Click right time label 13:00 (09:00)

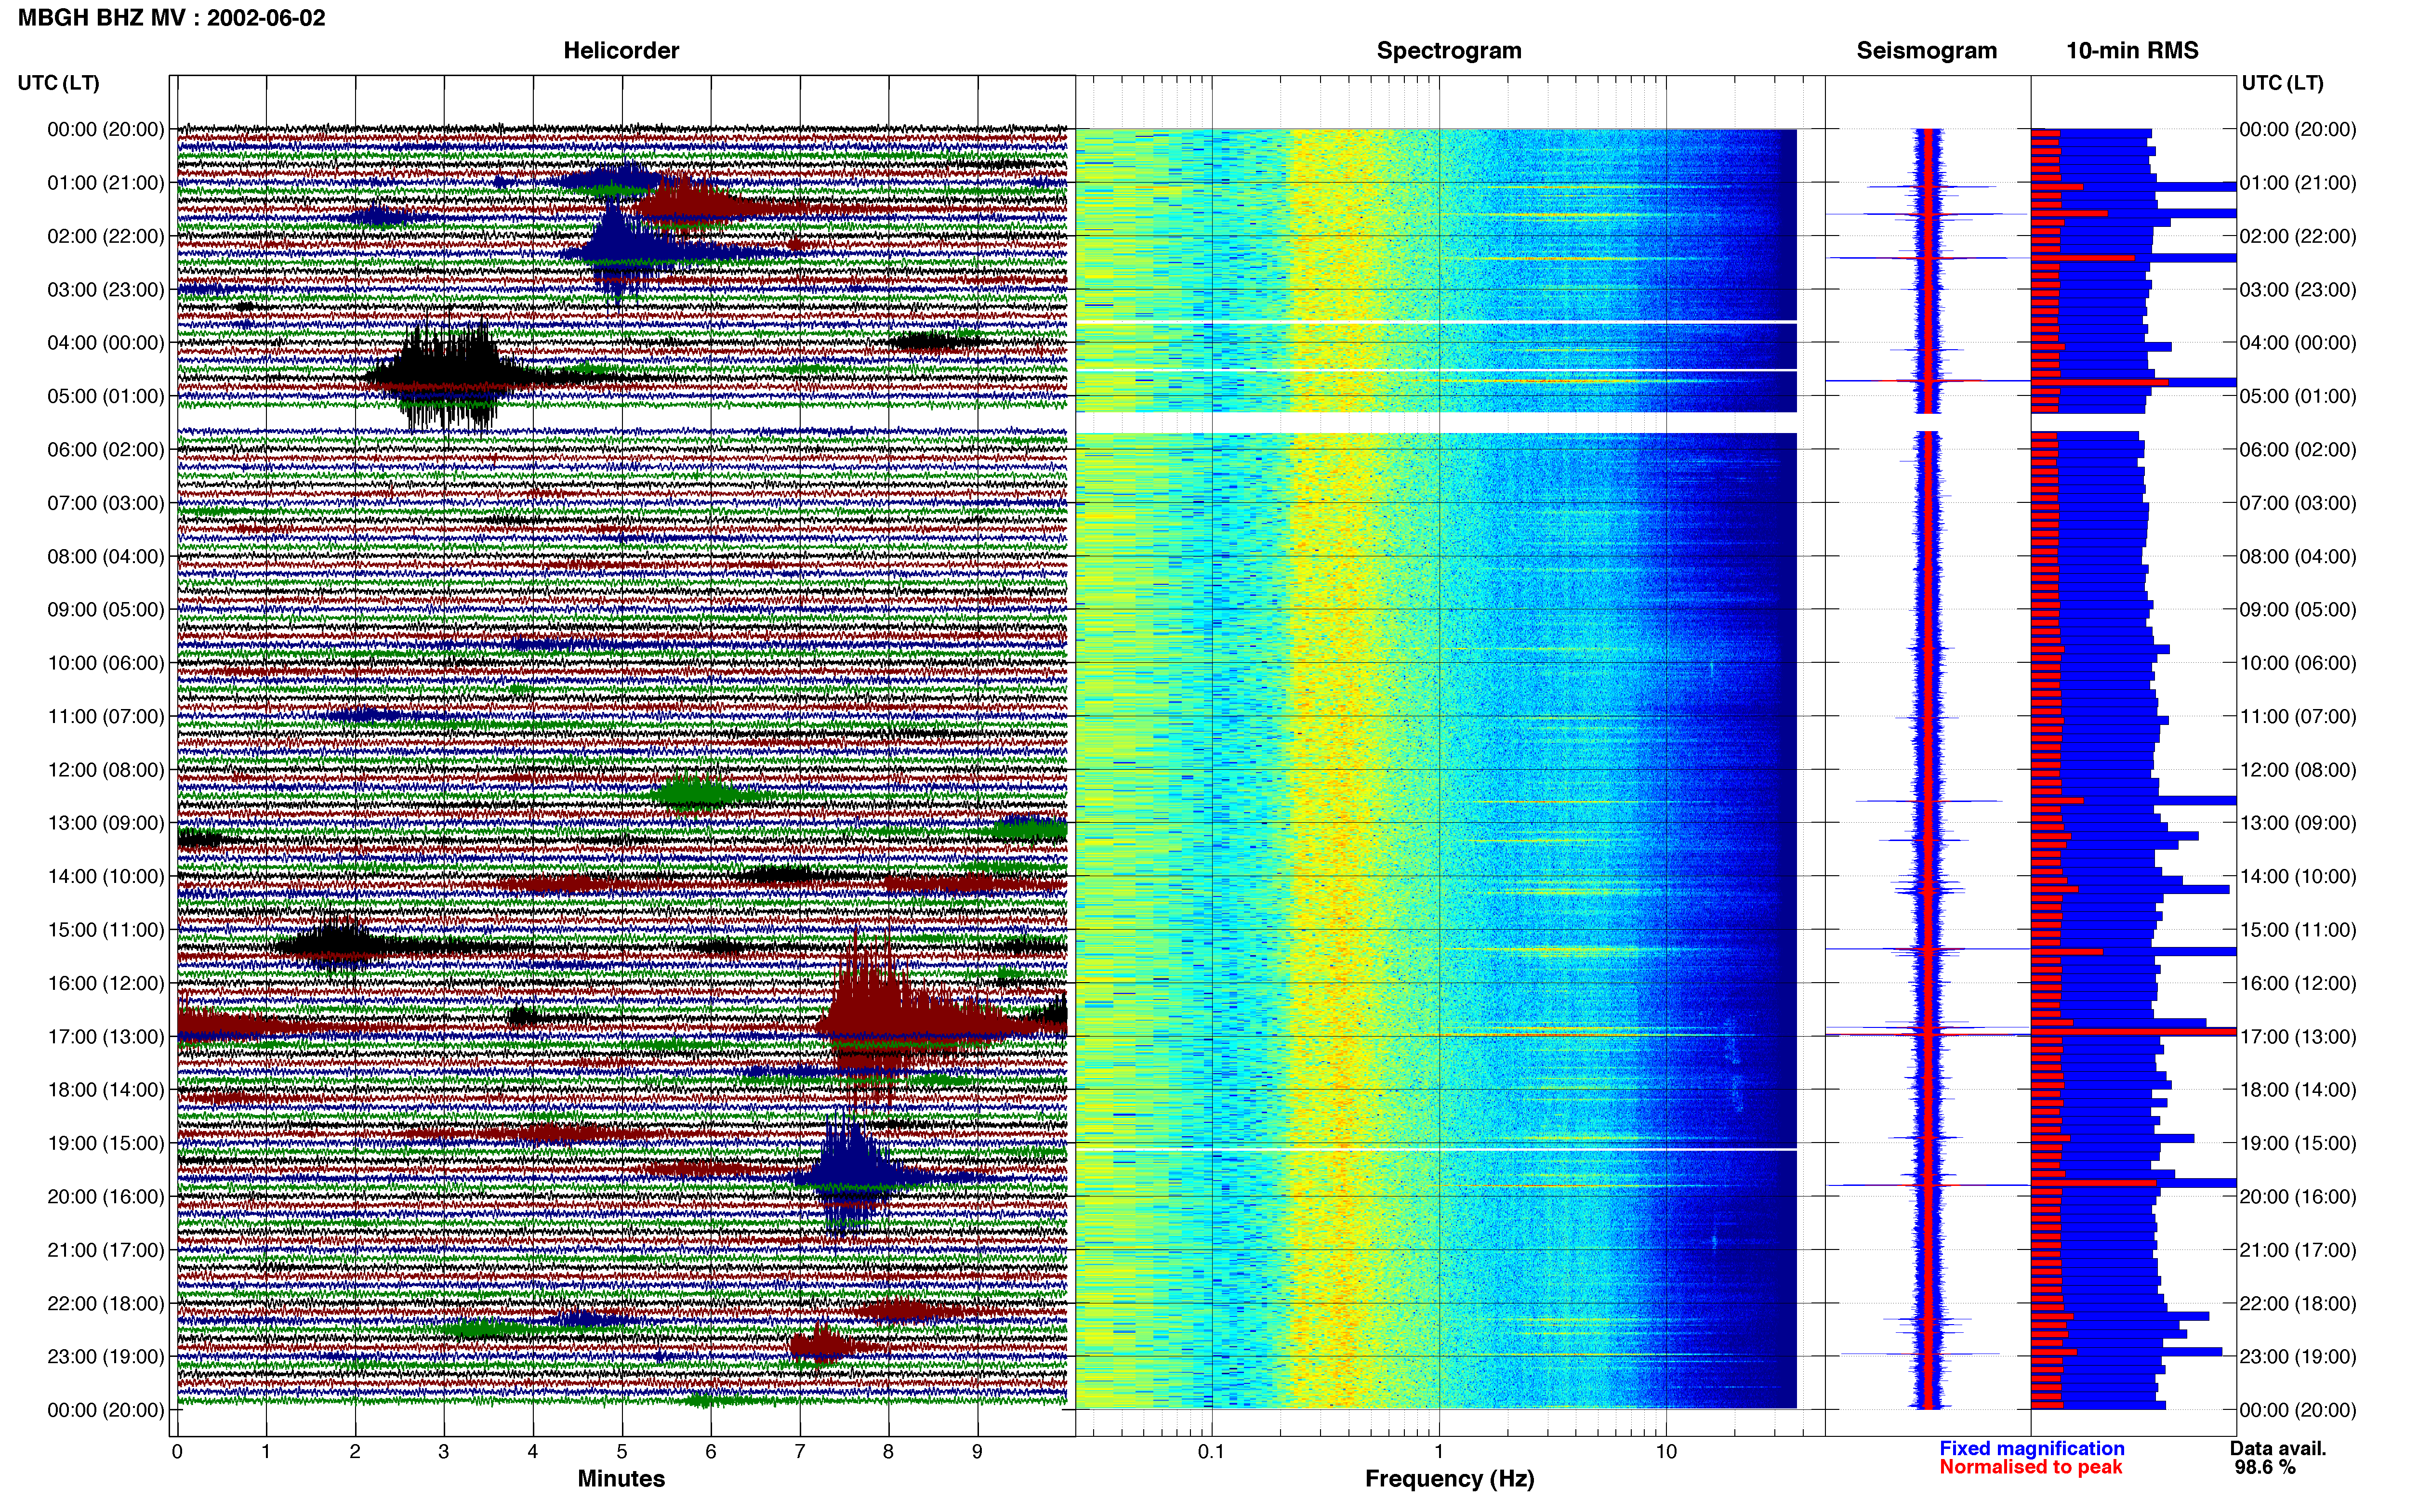(x=2298, y=822)
